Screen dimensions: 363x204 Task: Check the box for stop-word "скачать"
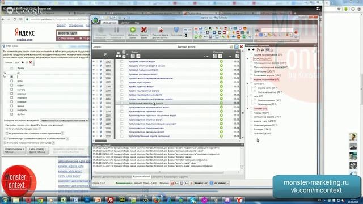(x=11, y=90)
